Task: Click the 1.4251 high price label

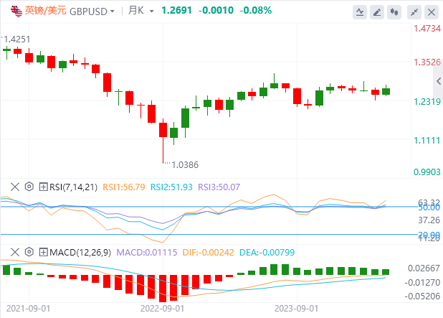Action: [x=17, y=39]
